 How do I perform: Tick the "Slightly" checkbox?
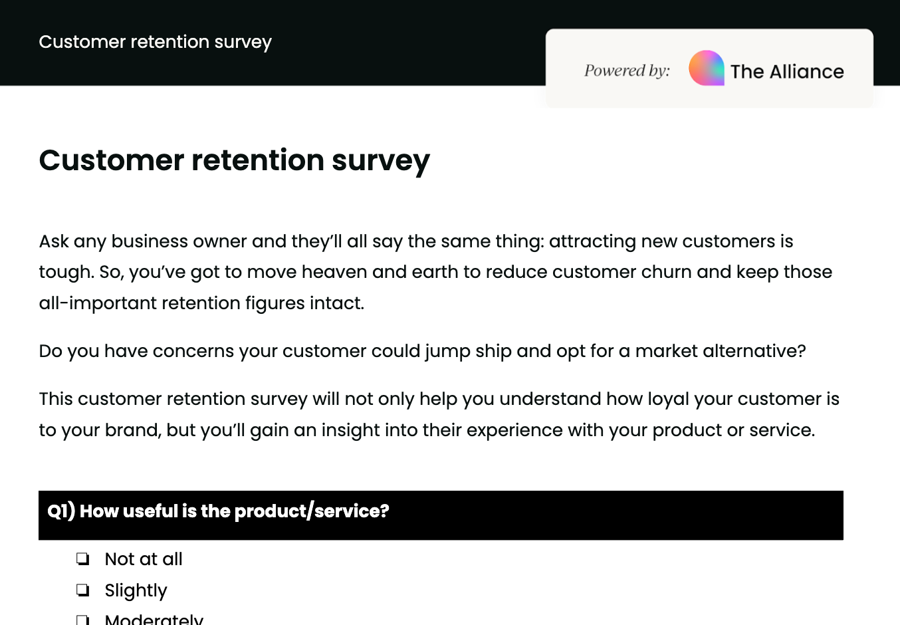(82, 590)
